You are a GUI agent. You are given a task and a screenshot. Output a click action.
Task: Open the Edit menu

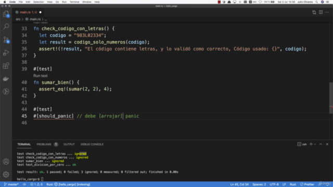pyautogui.click(x=28, y=2)
